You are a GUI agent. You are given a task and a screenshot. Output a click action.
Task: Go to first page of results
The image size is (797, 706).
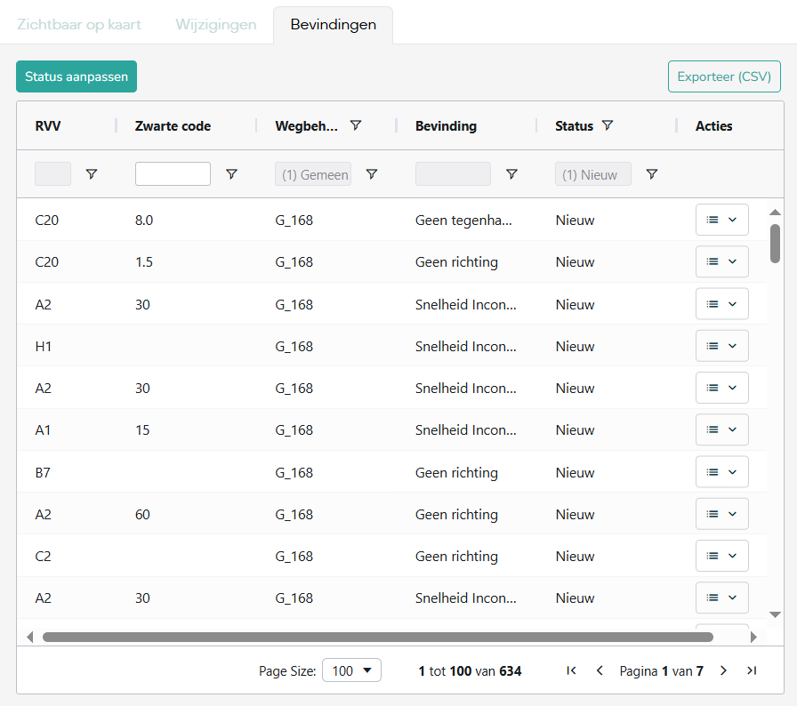tap(571, 670)
